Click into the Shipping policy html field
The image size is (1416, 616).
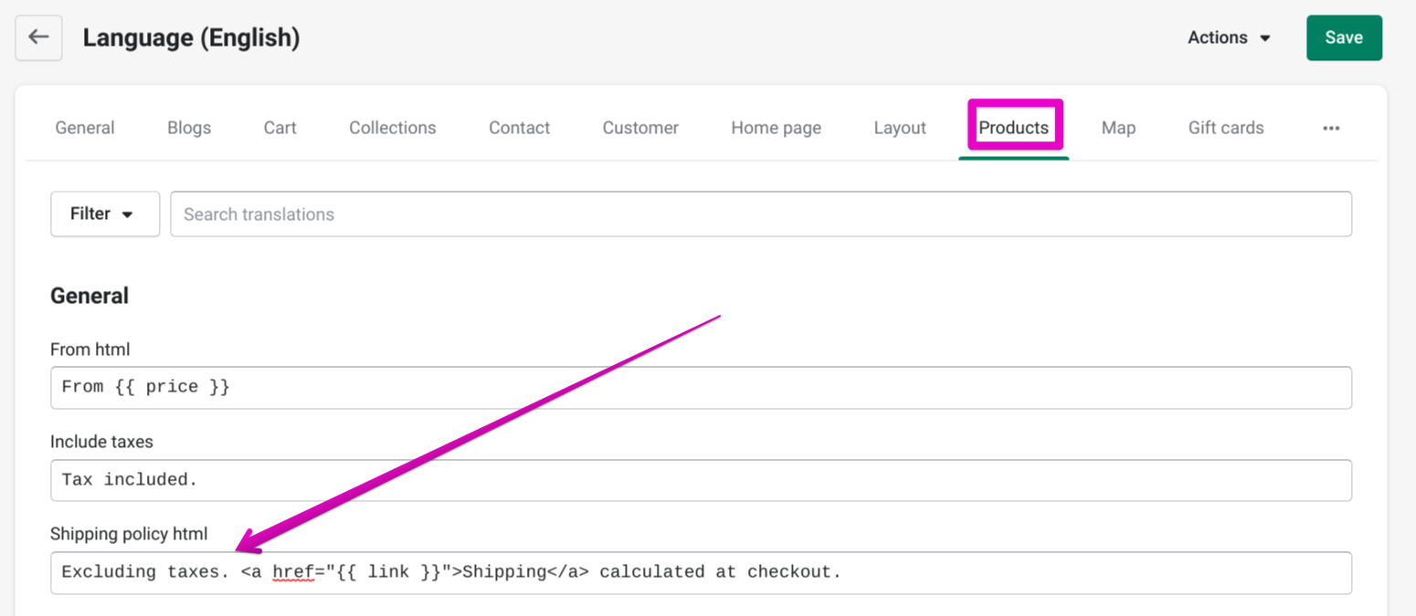tap(1005, 572)
